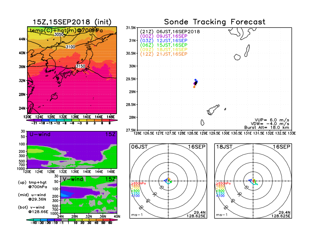Click the 3150 contour label
This screenshot has height=240, width=311.
pyautogui.click(x=80, y=66)
